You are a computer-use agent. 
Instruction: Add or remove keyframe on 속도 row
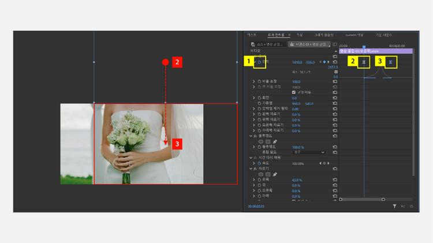[x=324, y=163]
